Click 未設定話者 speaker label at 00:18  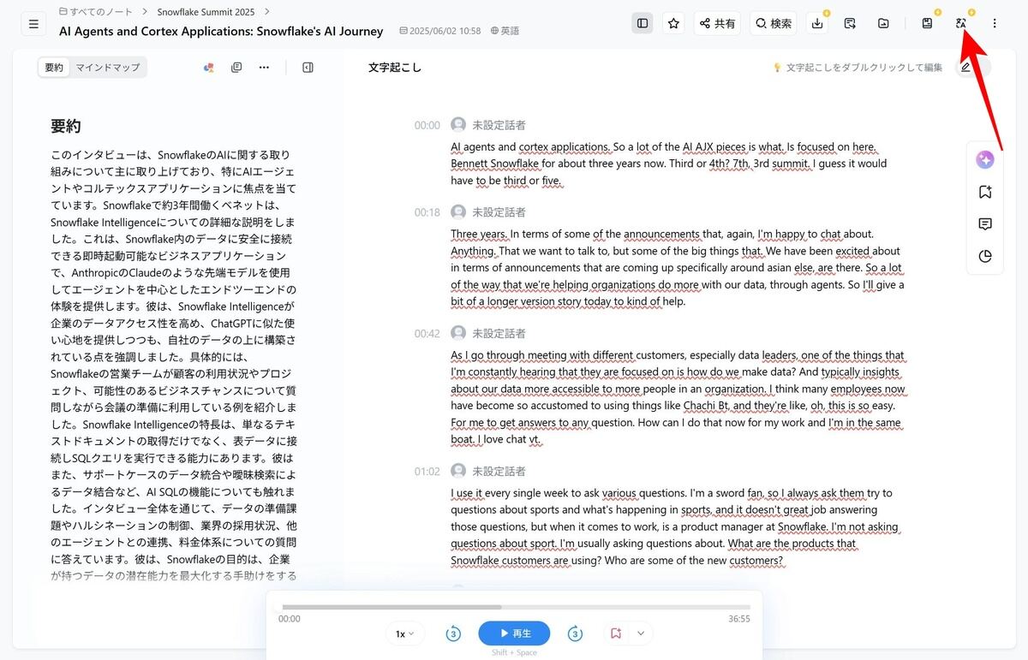coord(499,212)
